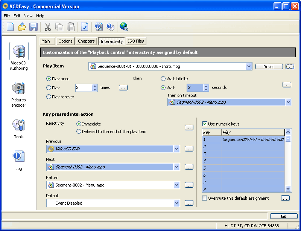Open the Log sidebar section
This screenshot has height=231, width=301.
pyautogui.click(x=18, y=160)
